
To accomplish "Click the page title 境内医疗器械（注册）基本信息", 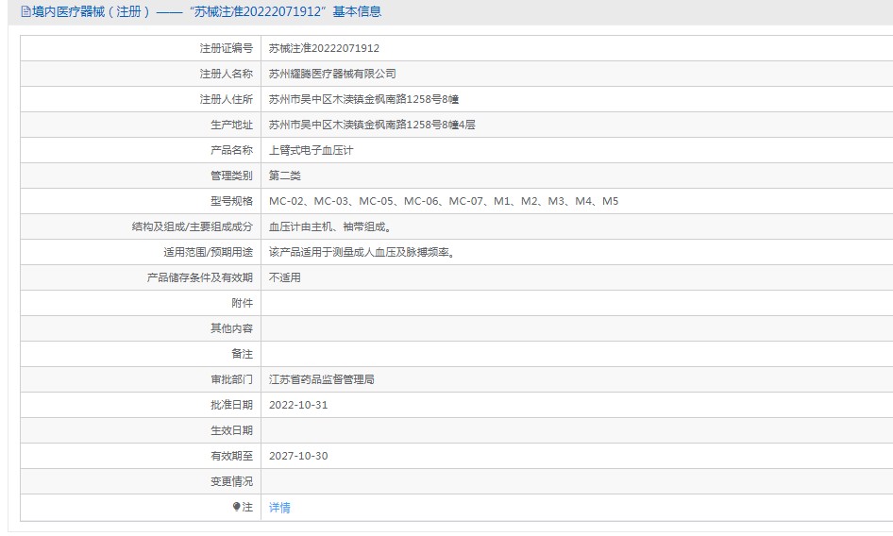I will point(206,12).
